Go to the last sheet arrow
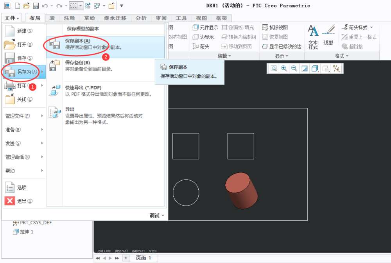 click(x=117, y=258)
